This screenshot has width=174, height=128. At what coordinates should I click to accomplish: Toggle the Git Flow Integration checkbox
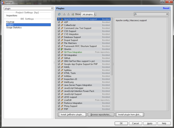click(59, 52)
